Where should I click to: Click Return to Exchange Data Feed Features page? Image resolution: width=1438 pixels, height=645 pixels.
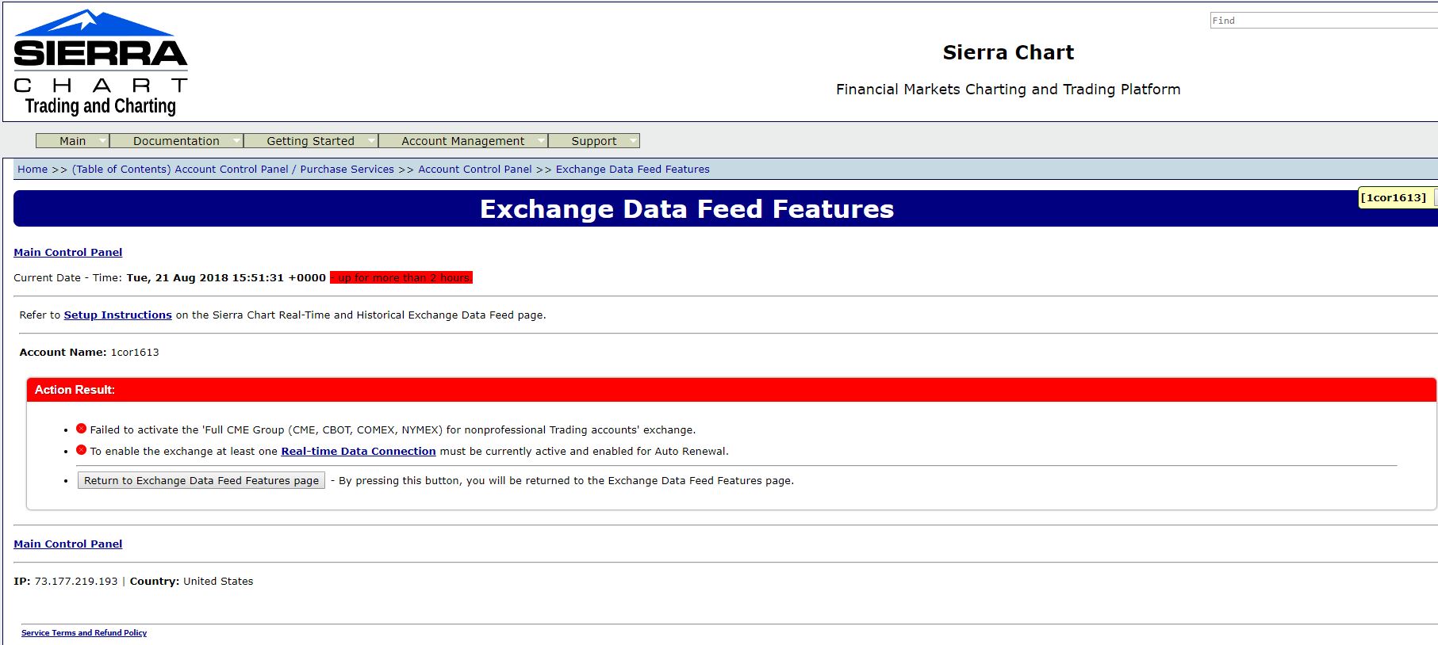pyautogui.click(x=201, y=480)
